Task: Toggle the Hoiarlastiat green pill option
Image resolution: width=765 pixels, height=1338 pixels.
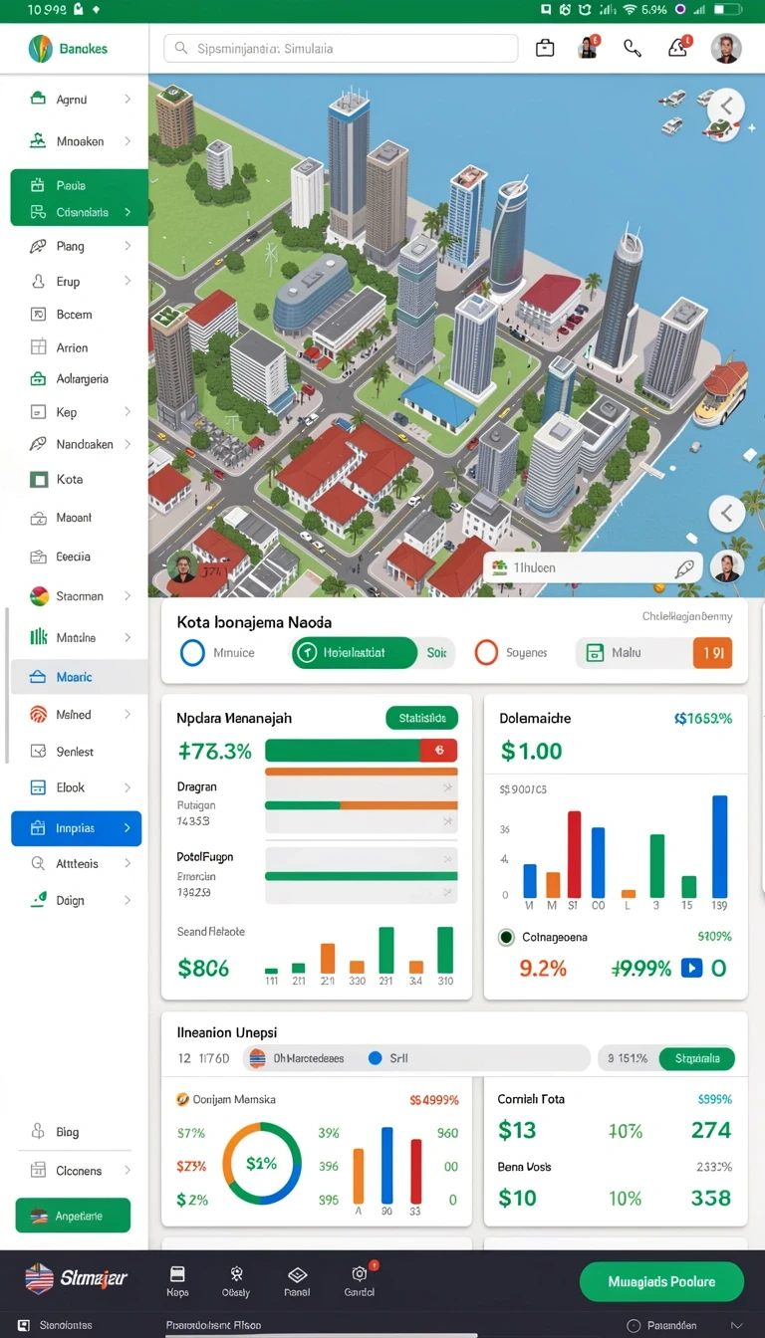Action: click(355, 653)
